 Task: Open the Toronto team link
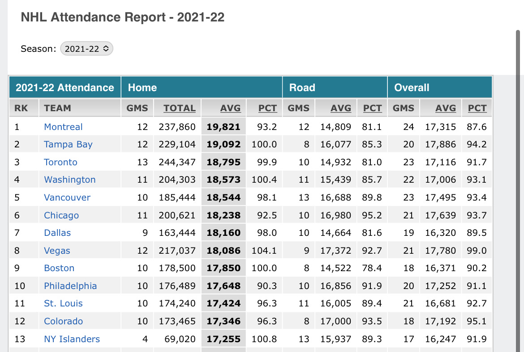tap(60, 162)
